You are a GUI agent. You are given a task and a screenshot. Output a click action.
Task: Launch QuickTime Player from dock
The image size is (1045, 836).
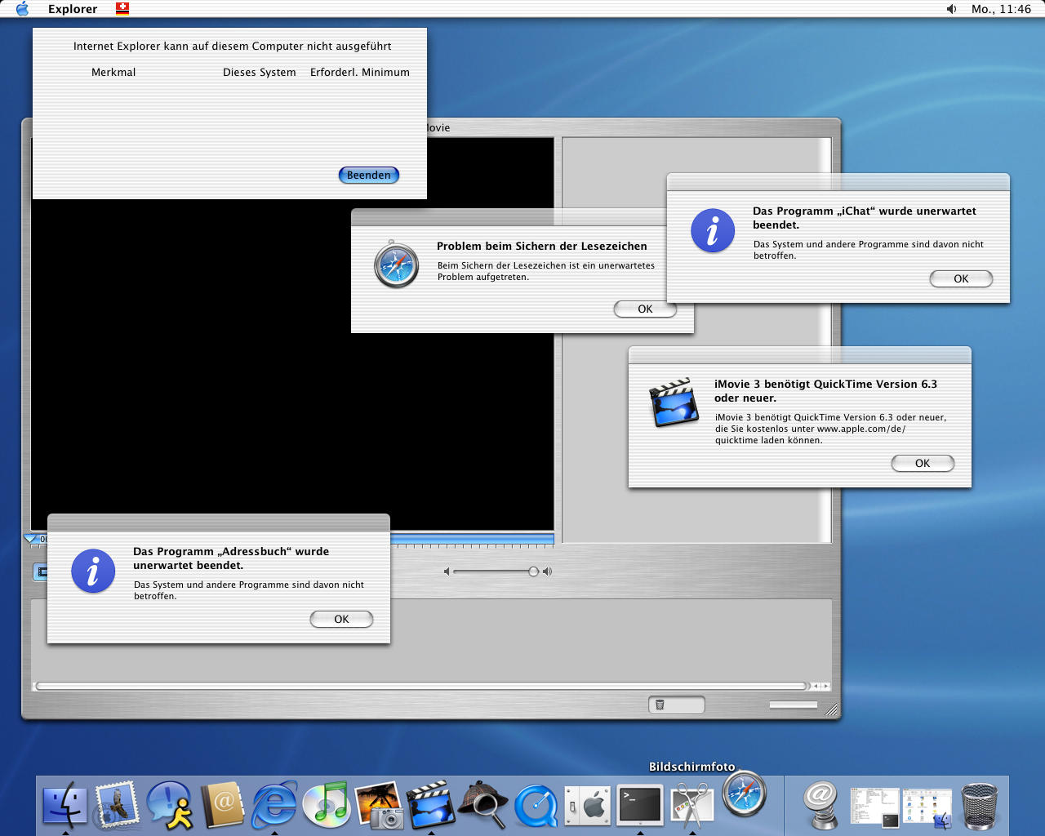point(536,807)
